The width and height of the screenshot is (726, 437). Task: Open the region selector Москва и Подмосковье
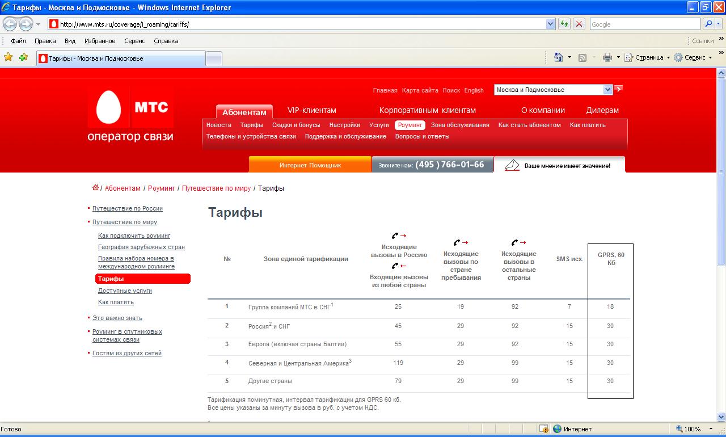pos(553,90)
